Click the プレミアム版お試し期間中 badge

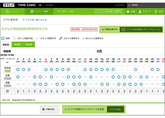coord(109,11)
